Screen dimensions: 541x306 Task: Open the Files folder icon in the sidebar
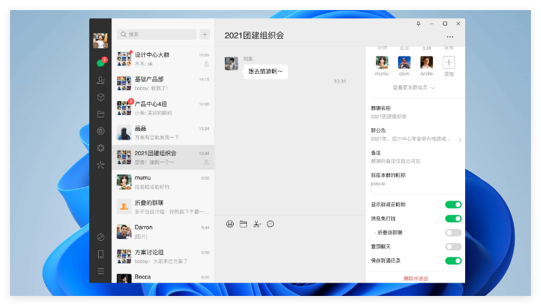pyautogui.click(x=101, y=114)
